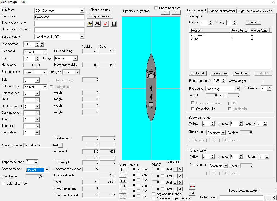Click Add turret button
Image resolution: width=277 pixels, height=201 pixels.
point(197,73)
